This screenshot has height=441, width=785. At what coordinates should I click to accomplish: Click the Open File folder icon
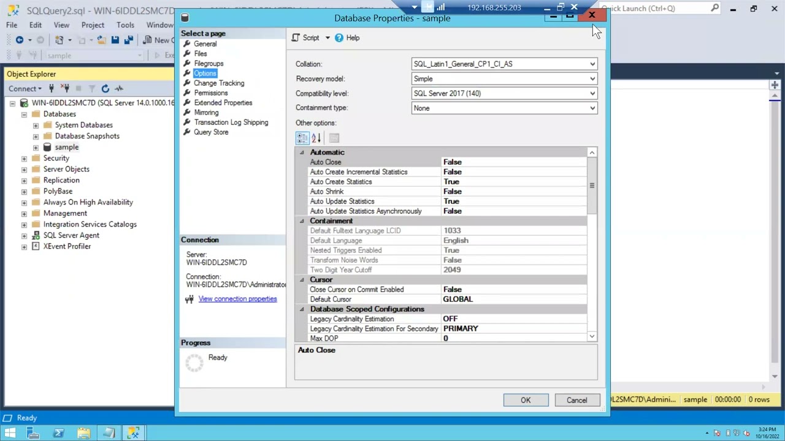click(x=101, y=40)
